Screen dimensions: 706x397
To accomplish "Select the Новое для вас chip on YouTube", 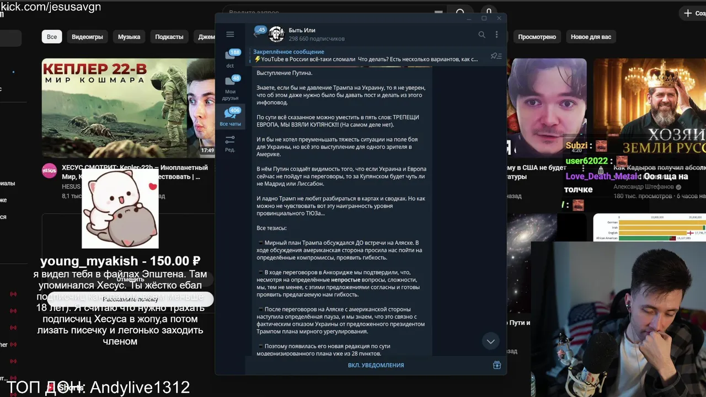I will pos(591,37).
